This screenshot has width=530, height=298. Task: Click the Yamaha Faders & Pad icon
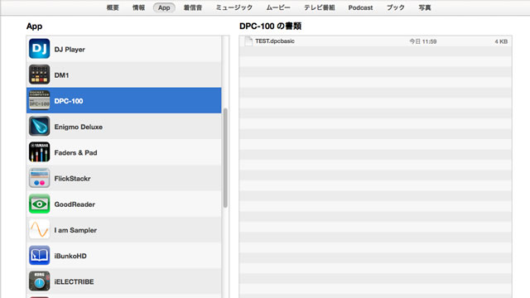click(x=39, y=152)
